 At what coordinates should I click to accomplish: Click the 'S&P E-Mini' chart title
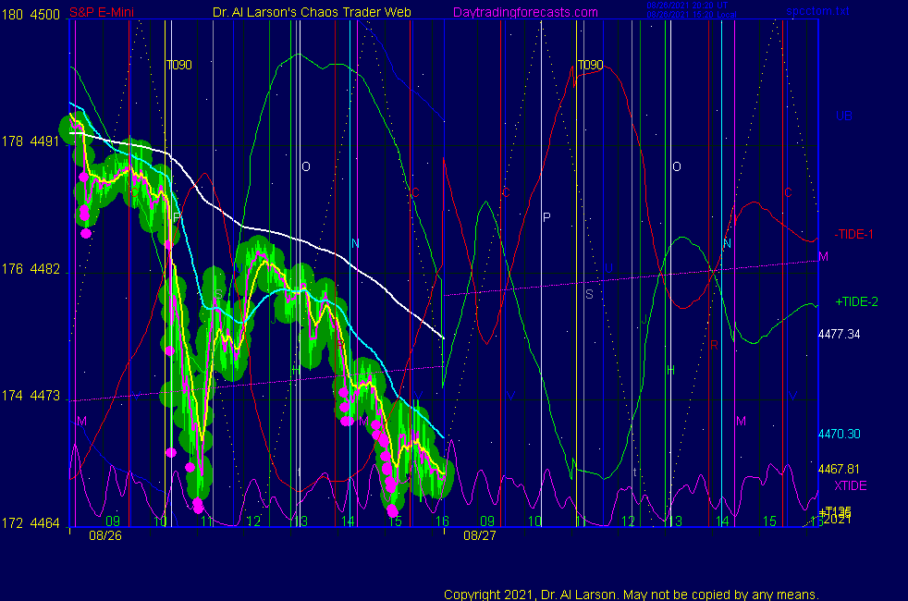[x=102, y=12]
